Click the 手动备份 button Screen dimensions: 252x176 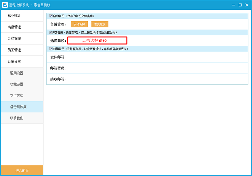pos(79,24)
